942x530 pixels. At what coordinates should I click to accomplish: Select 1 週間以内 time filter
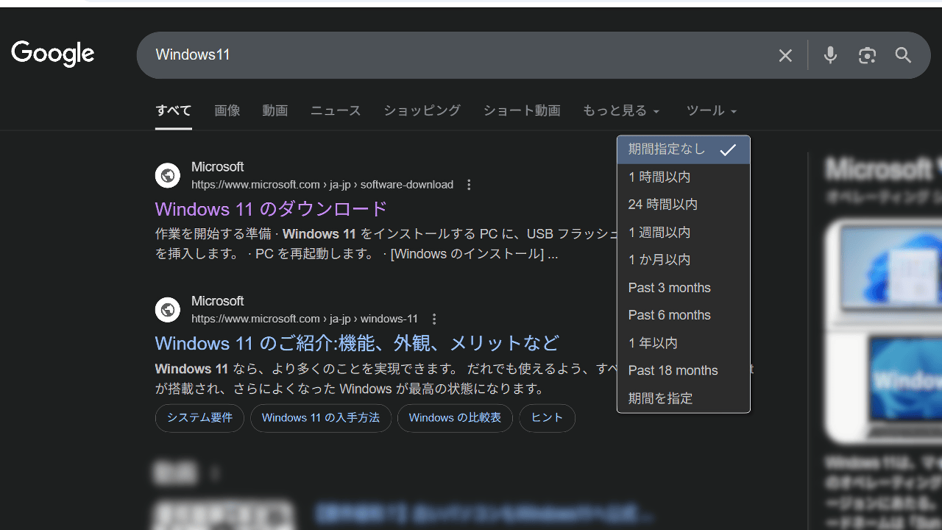[684, 232]
